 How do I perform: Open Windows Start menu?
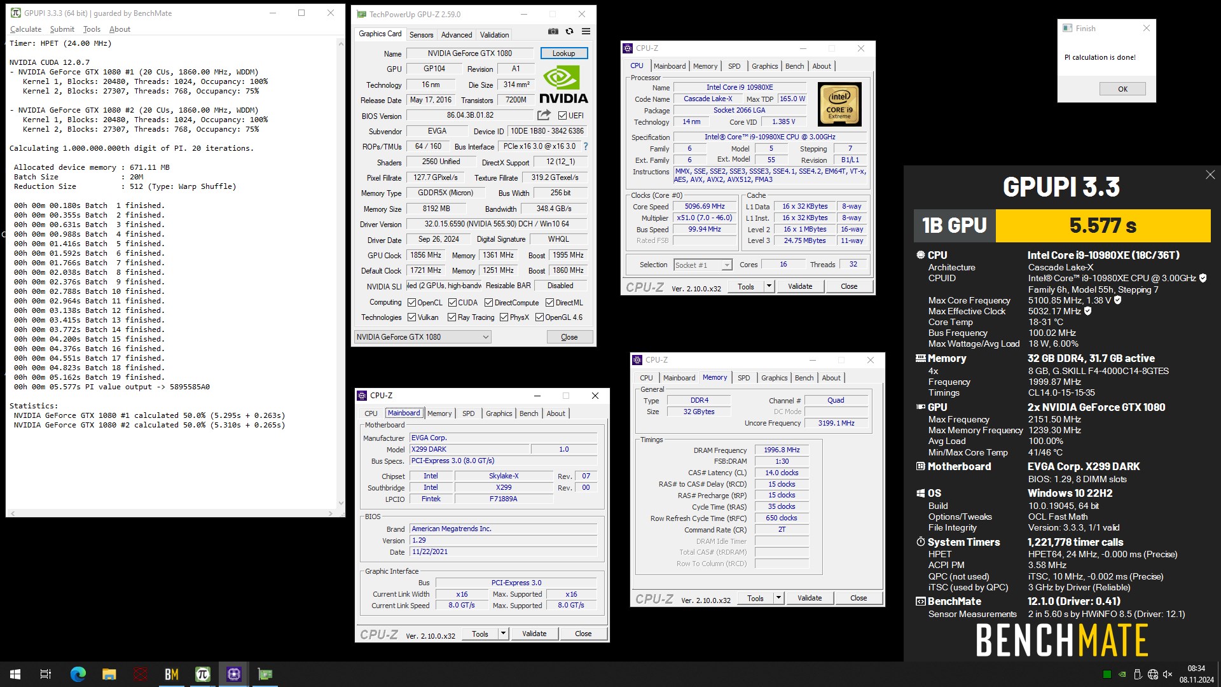tap(15, 674)
